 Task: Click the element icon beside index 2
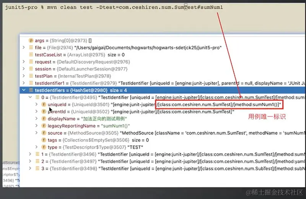(x=37, y=161)
